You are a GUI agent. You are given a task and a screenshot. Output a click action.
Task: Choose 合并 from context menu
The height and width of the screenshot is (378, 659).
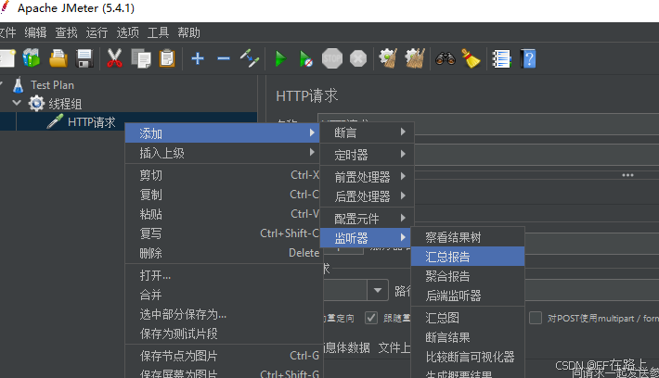(223, 295)
